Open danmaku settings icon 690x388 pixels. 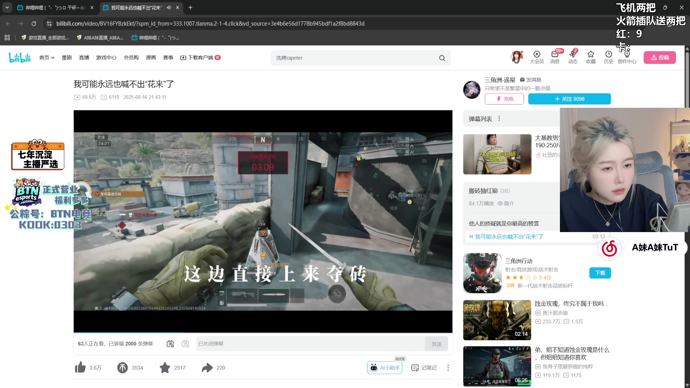point(185,344)
